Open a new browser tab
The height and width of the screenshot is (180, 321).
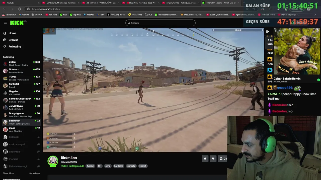244,3
